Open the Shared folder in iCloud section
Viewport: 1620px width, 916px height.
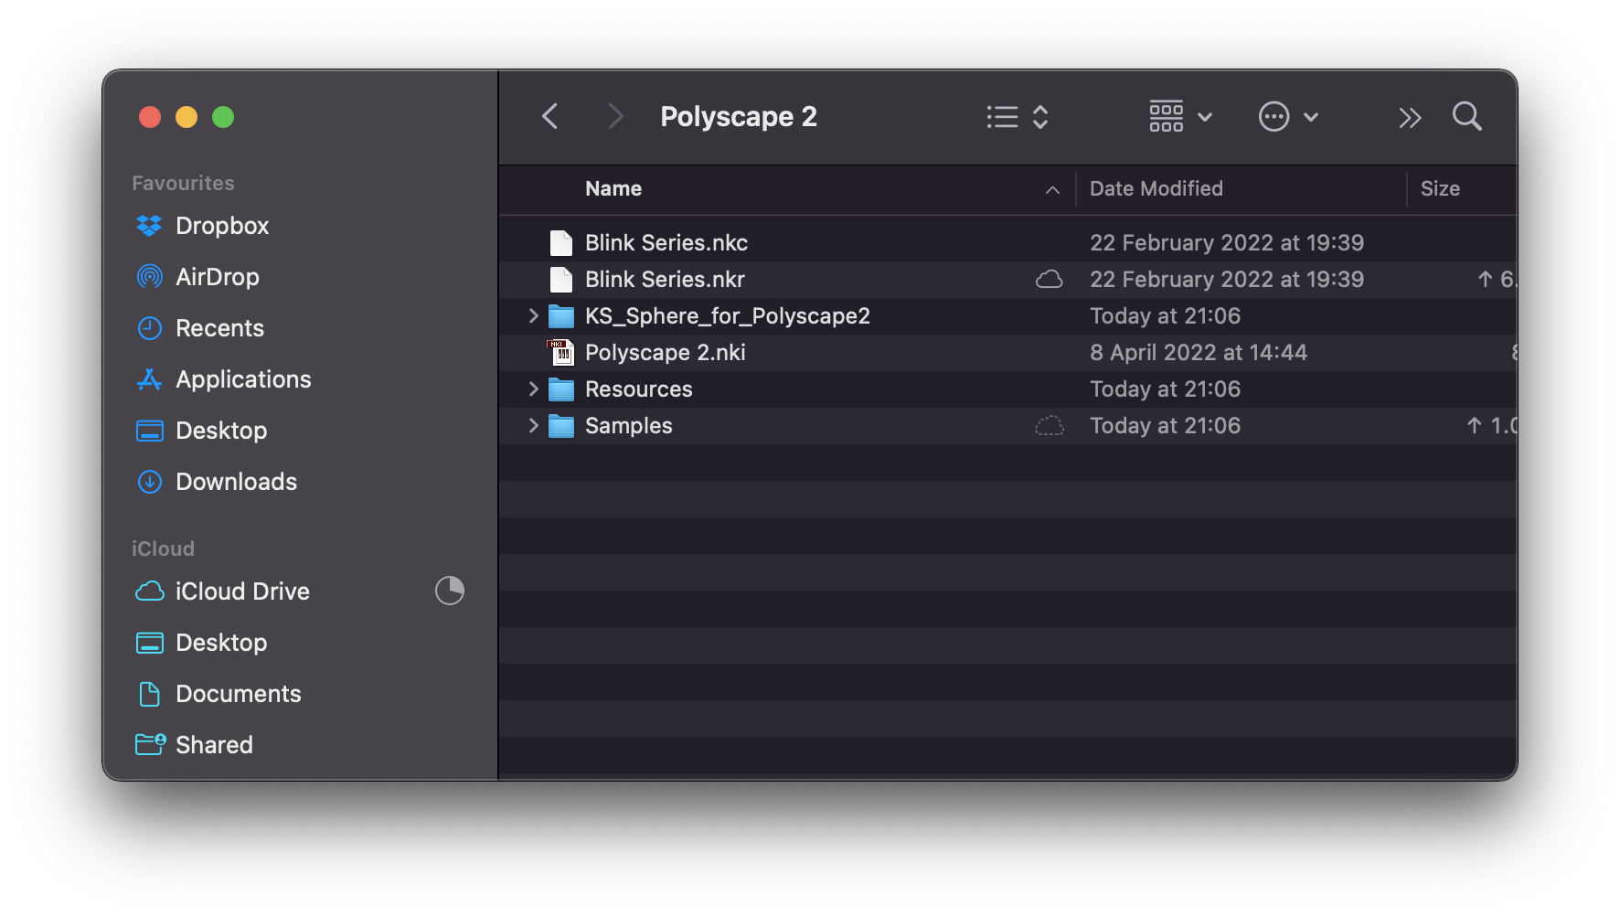coord(213,745)
